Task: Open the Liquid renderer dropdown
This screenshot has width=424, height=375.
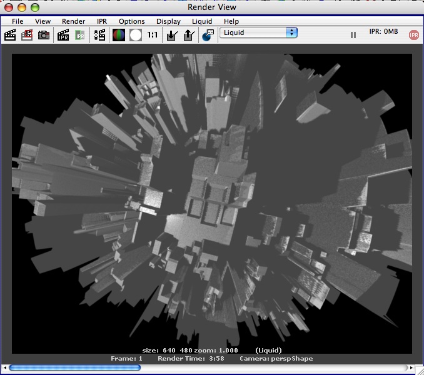Action: pos(258,32)
